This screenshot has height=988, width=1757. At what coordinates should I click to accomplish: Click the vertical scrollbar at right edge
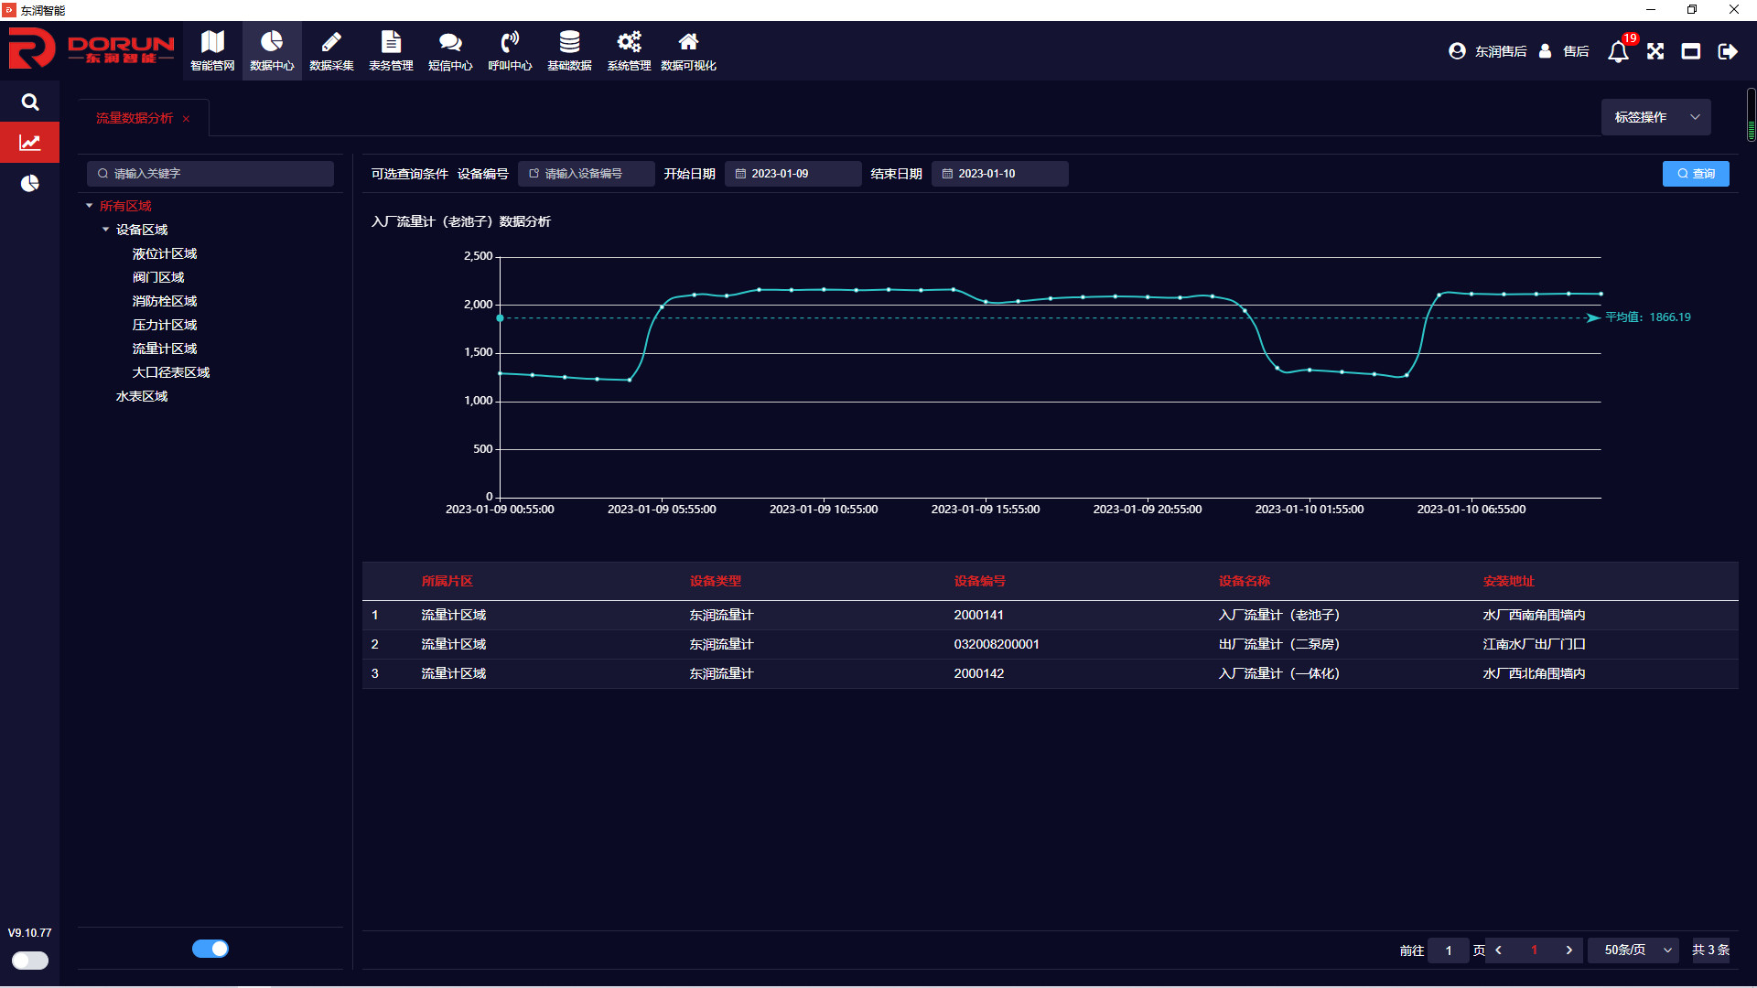click(1751, 114)
